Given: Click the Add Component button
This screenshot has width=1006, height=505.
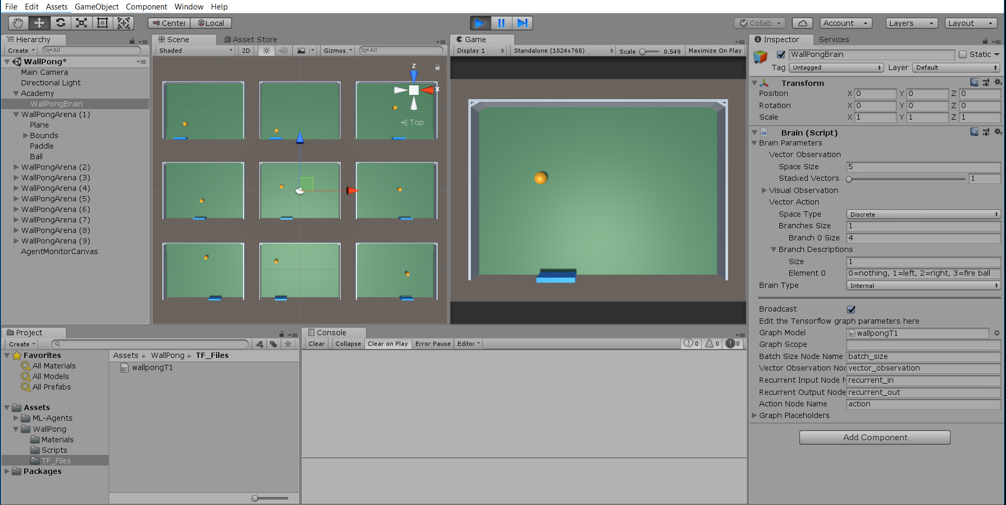Looking at the screenshot, I should pos(875,438).
